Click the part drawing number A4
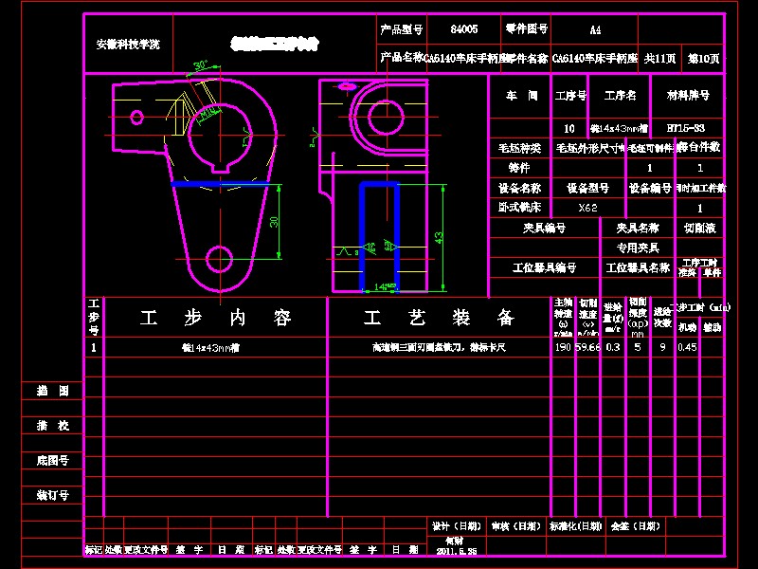Image resolution: width=758 pixels, height=569 pixels. point(595,30)
